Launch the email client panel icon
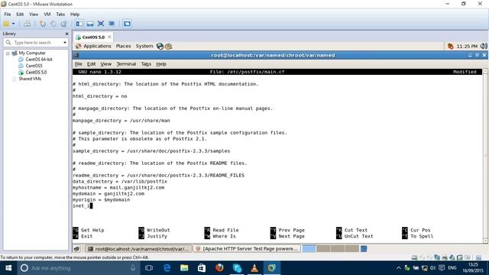Viewport: 489px width, 275px height. [x=168, y=46]
